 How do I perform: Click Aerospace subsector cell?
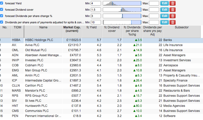[x=182, y=65]
